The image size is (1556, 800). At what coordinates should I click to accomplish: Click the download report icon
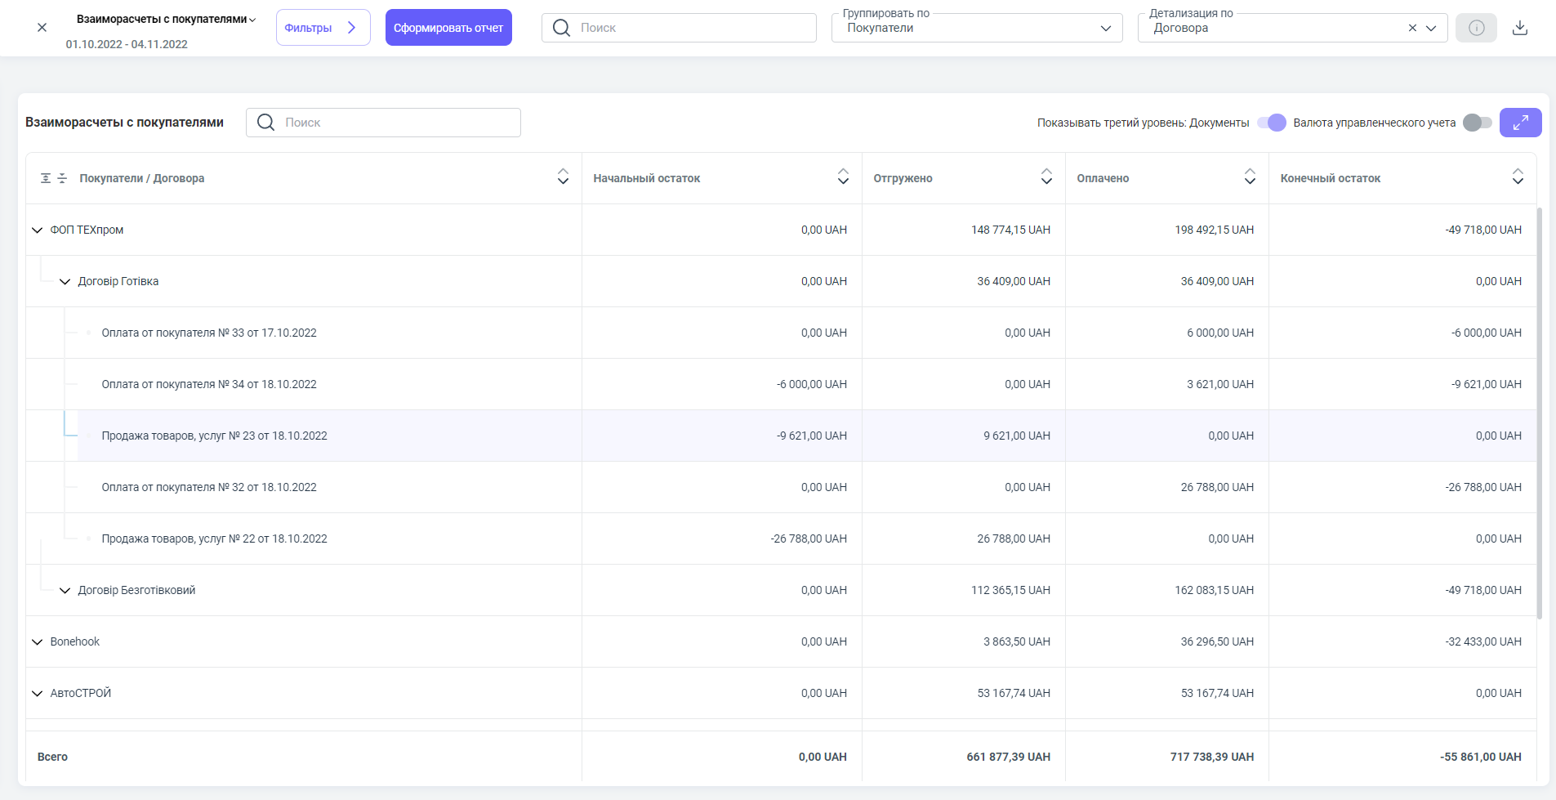click(1519, 28)
